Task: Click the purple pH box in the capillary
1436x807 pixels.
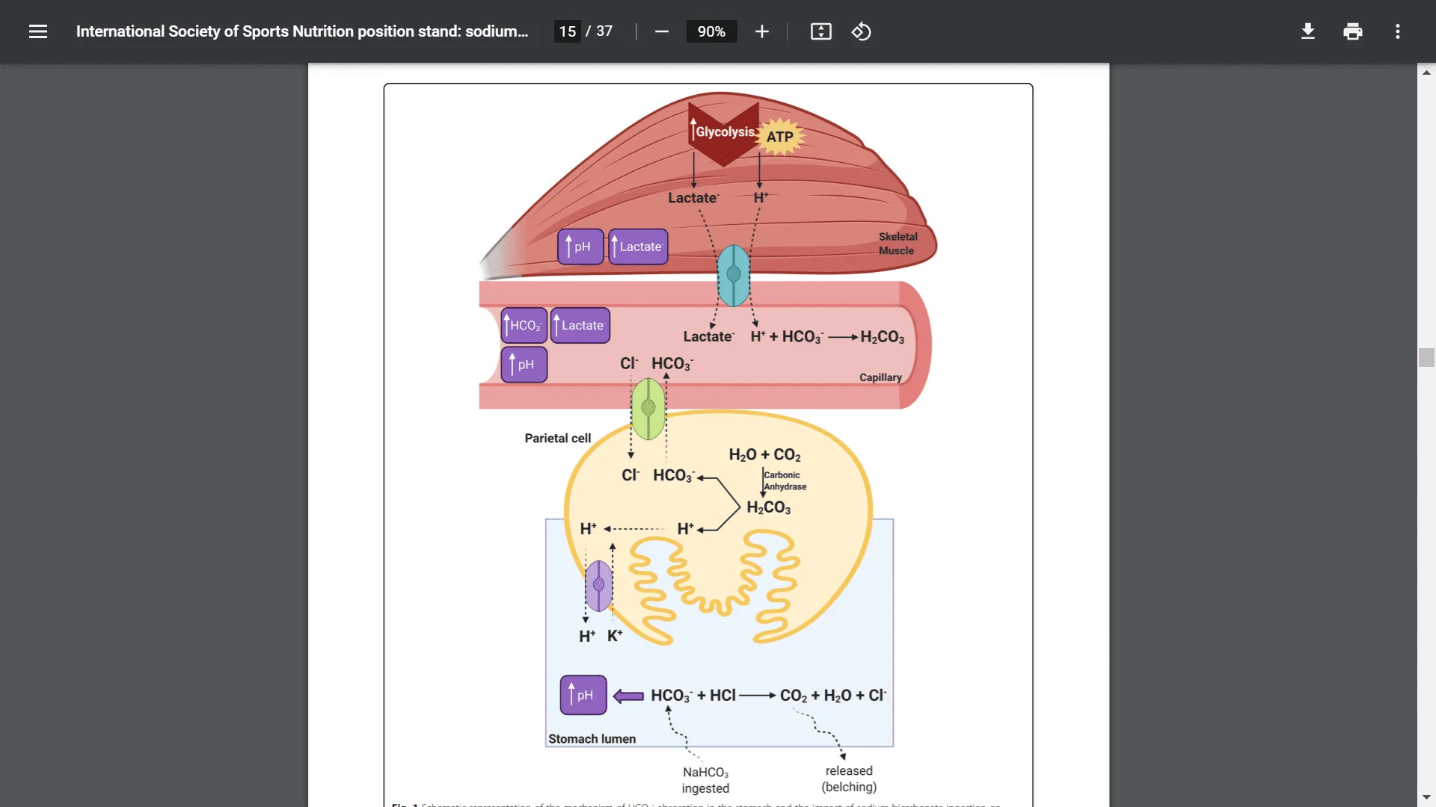Action: (x=524, y=365)
